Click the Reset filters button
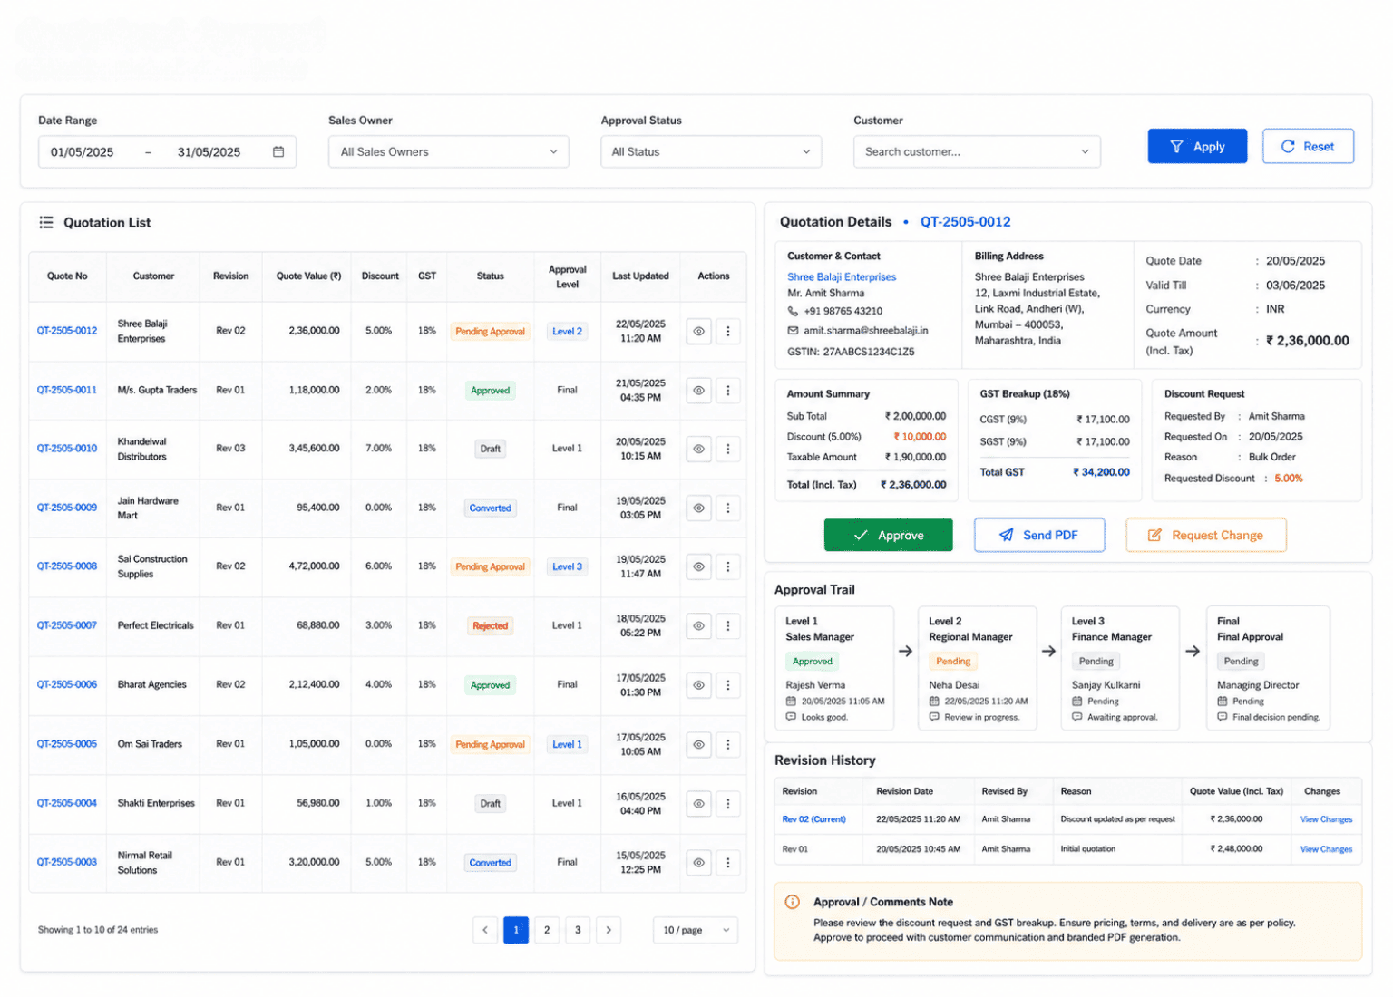 click(x=1308, y=146)
